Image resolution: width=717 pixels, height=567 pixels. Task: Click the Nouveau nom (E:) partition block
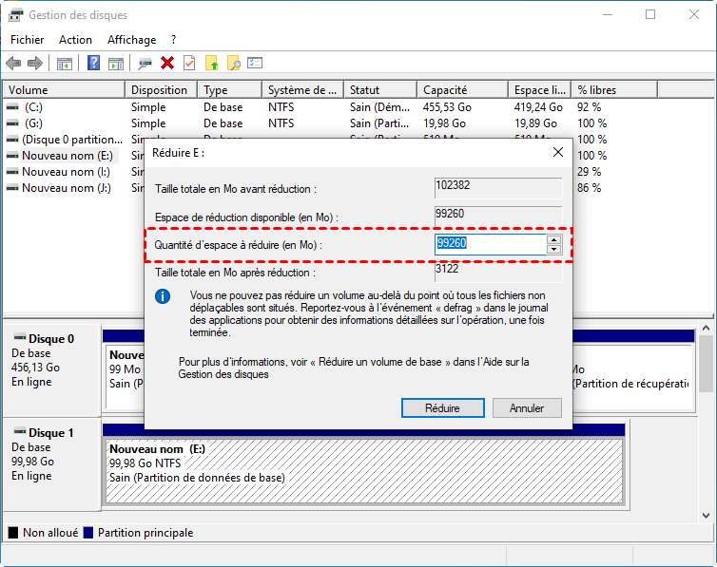[364, 471]
